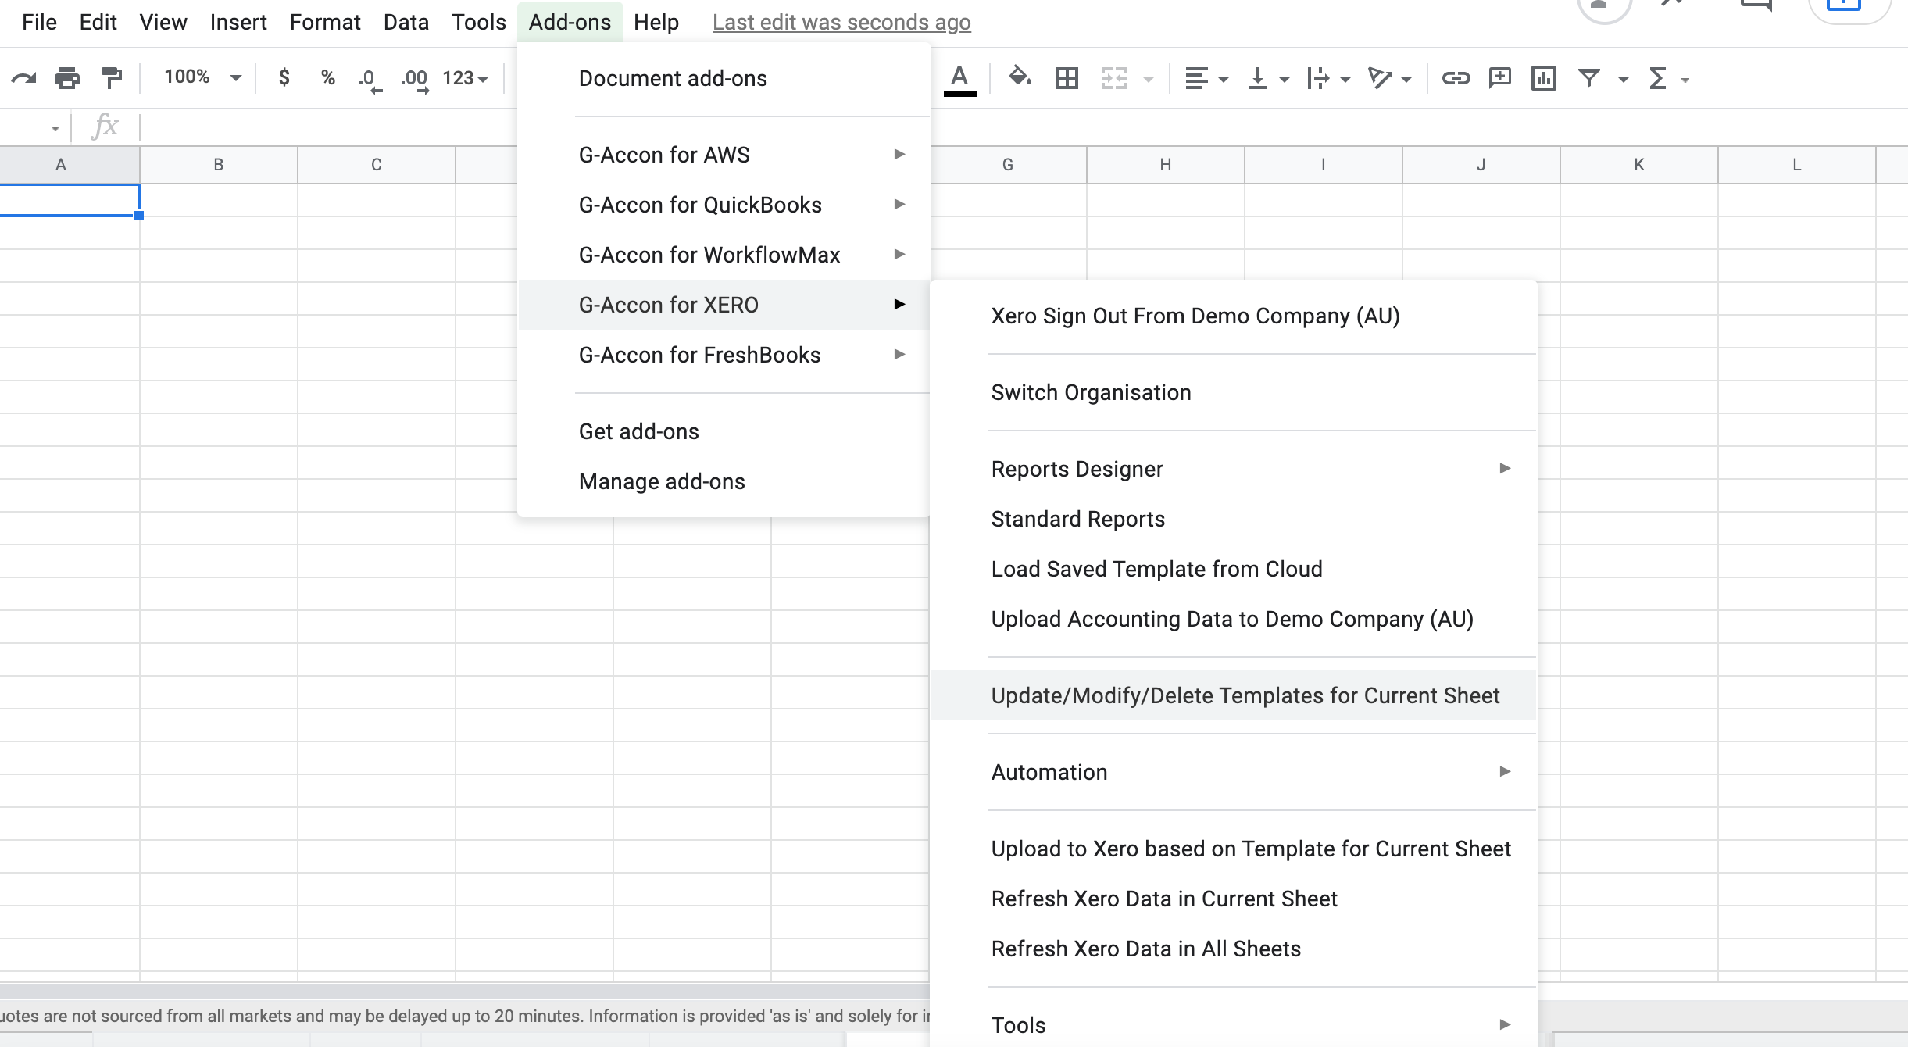This screenshot has height=1047, width=1908.
Task: Close the Add-ons menu
Action: coord(570,22)
